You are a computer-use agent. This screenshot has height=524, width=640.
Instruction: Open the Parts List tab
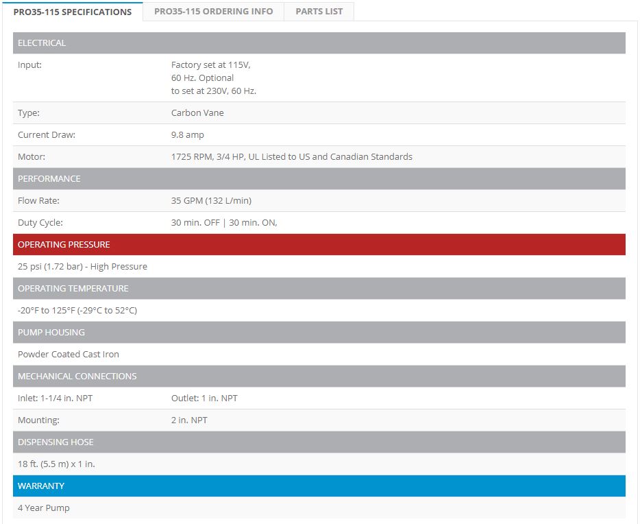(319, 12)
